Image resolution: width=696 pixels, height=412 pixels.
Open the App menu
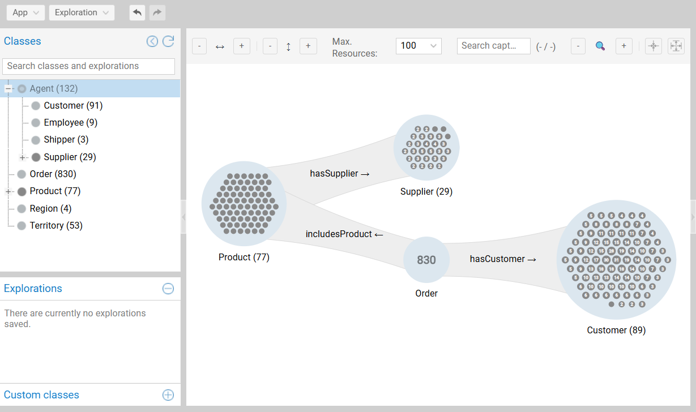coord(25,12)
